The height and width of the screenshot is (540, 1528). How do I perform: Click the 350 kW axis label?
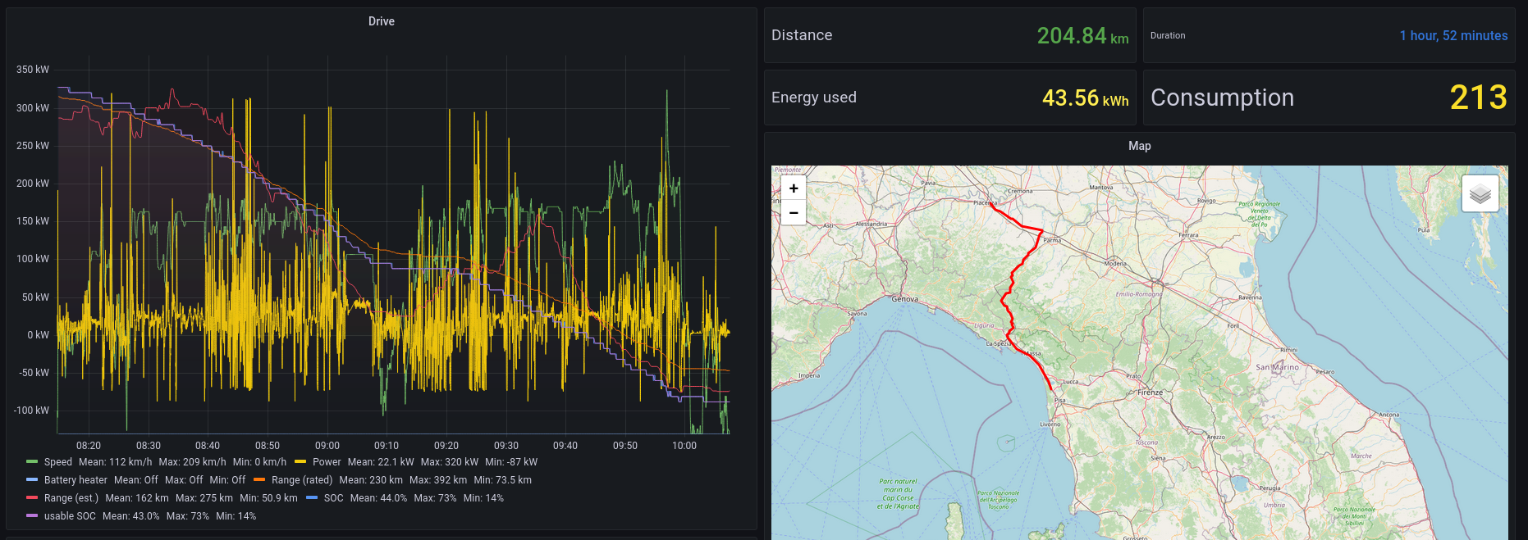tap(33, 70)
